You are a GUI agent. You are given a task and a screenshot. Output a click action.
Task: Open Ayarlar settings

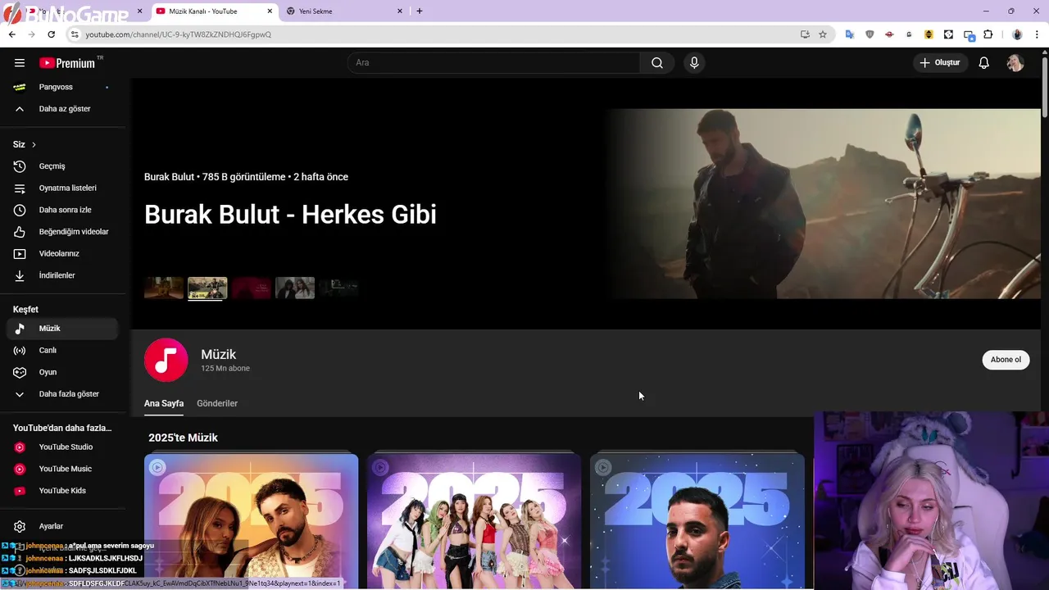coord(62,526)
